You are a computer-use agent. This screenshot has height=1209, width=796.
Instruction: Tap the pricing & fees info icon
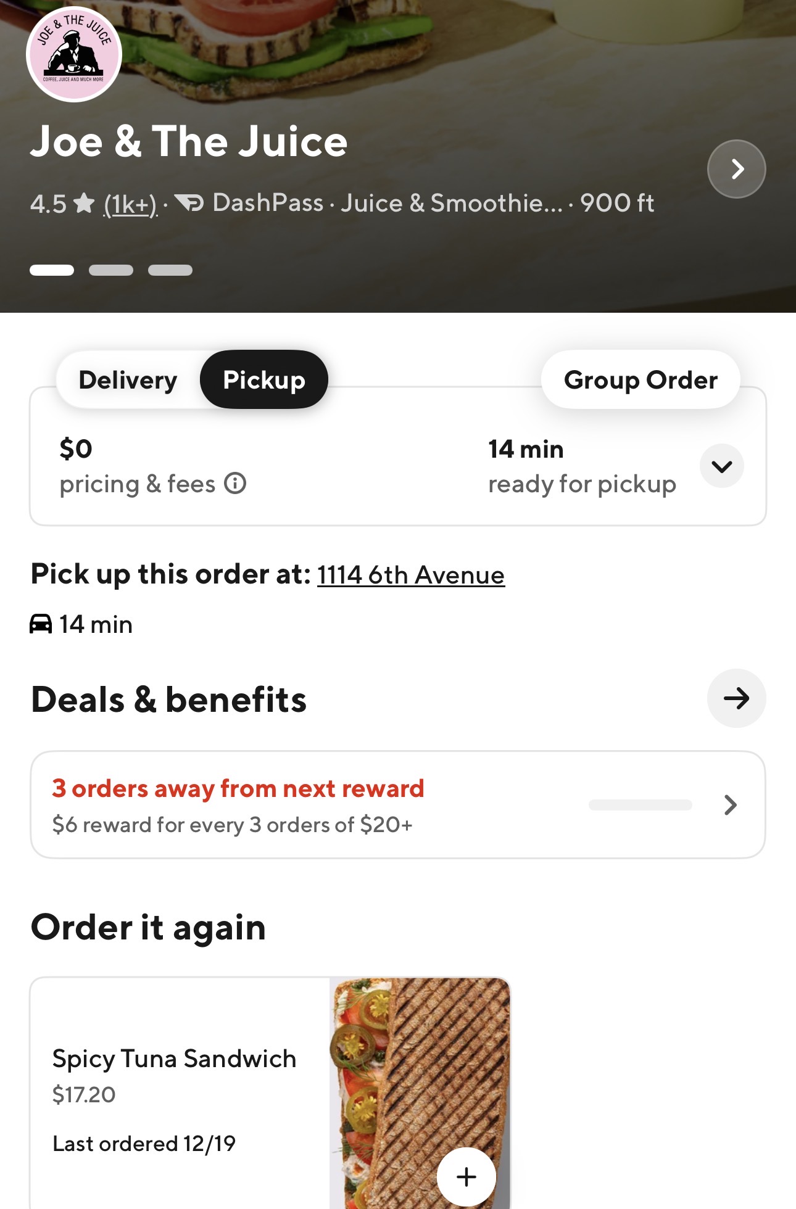(235, 484)
